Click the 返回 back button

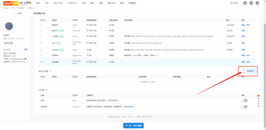(18, 14)
